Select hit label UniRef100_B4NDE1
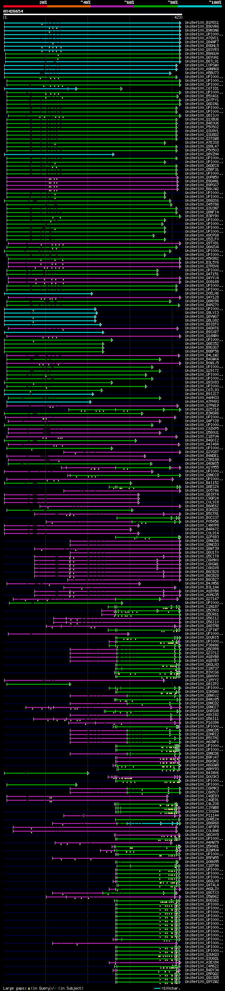225x991 pixels. [201, 456]
